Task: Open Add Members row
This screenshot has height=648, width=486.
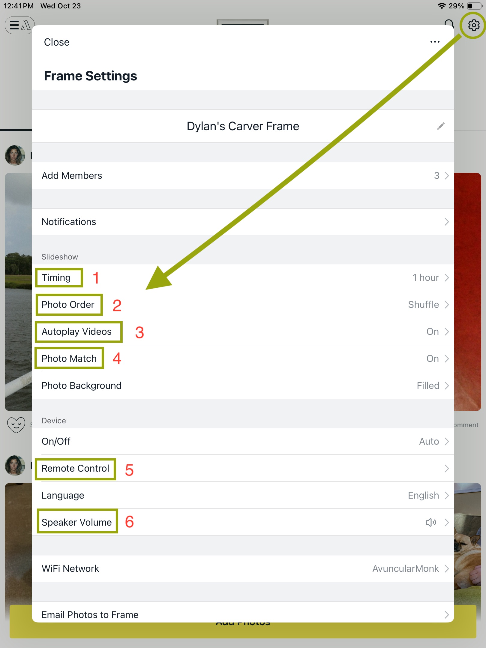Action: 243,175
